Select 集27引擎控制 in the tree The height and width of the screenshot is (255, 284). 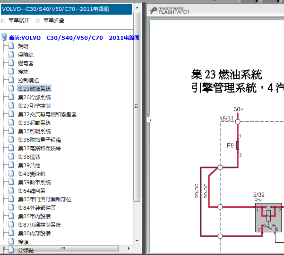pos(34,106)
